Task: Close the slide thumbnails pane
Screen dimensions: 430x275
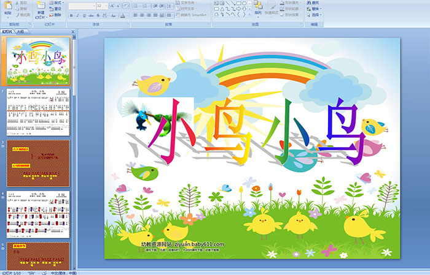Action: (x=73, y=32)
